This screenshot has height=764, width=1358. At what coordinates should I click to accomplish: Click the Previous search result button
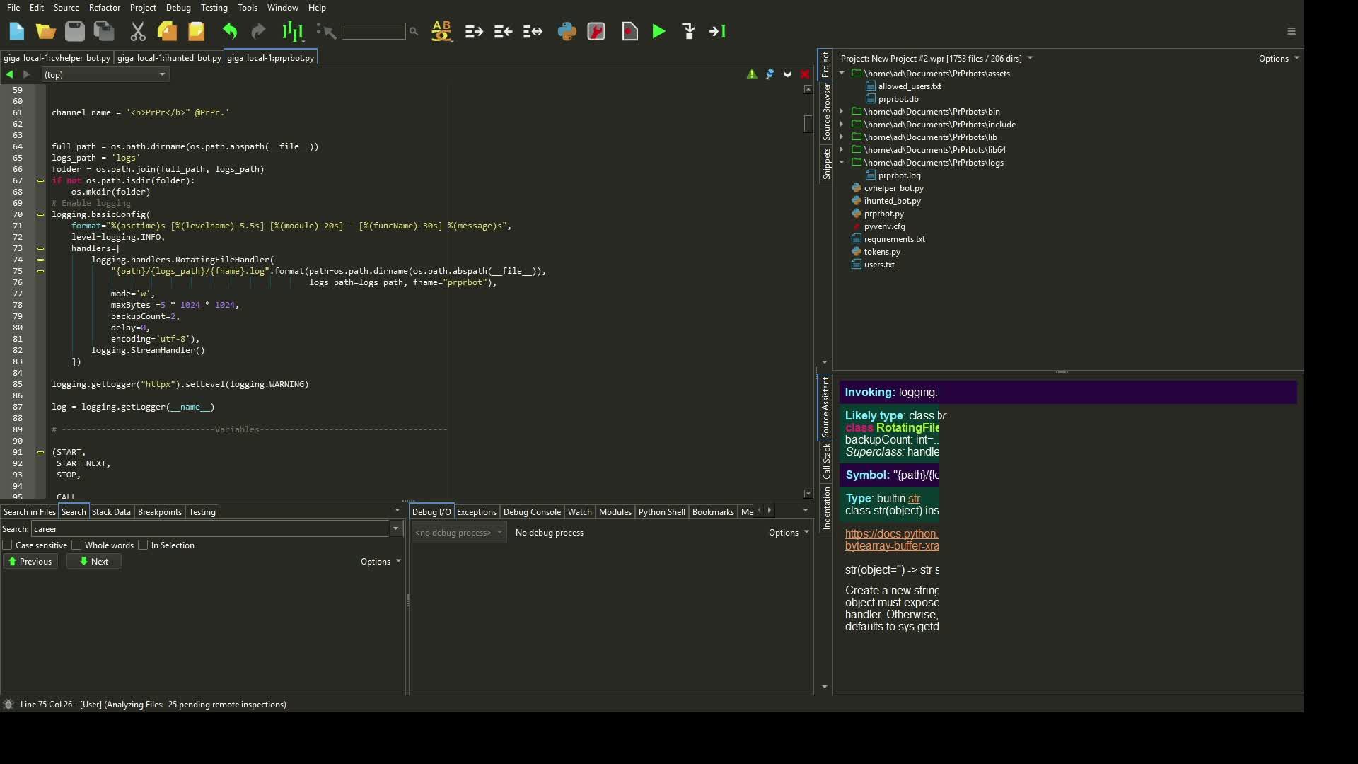point(35,561)
